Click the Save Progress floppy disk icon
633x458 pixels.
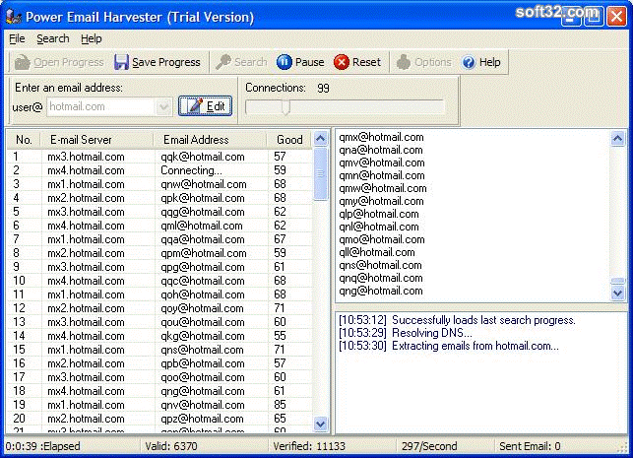point(121,62)
